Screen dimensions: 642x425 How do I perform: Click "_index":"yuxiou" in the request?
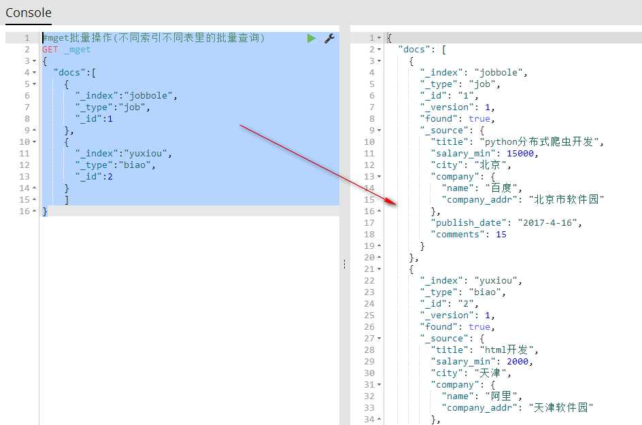(123, 154)
